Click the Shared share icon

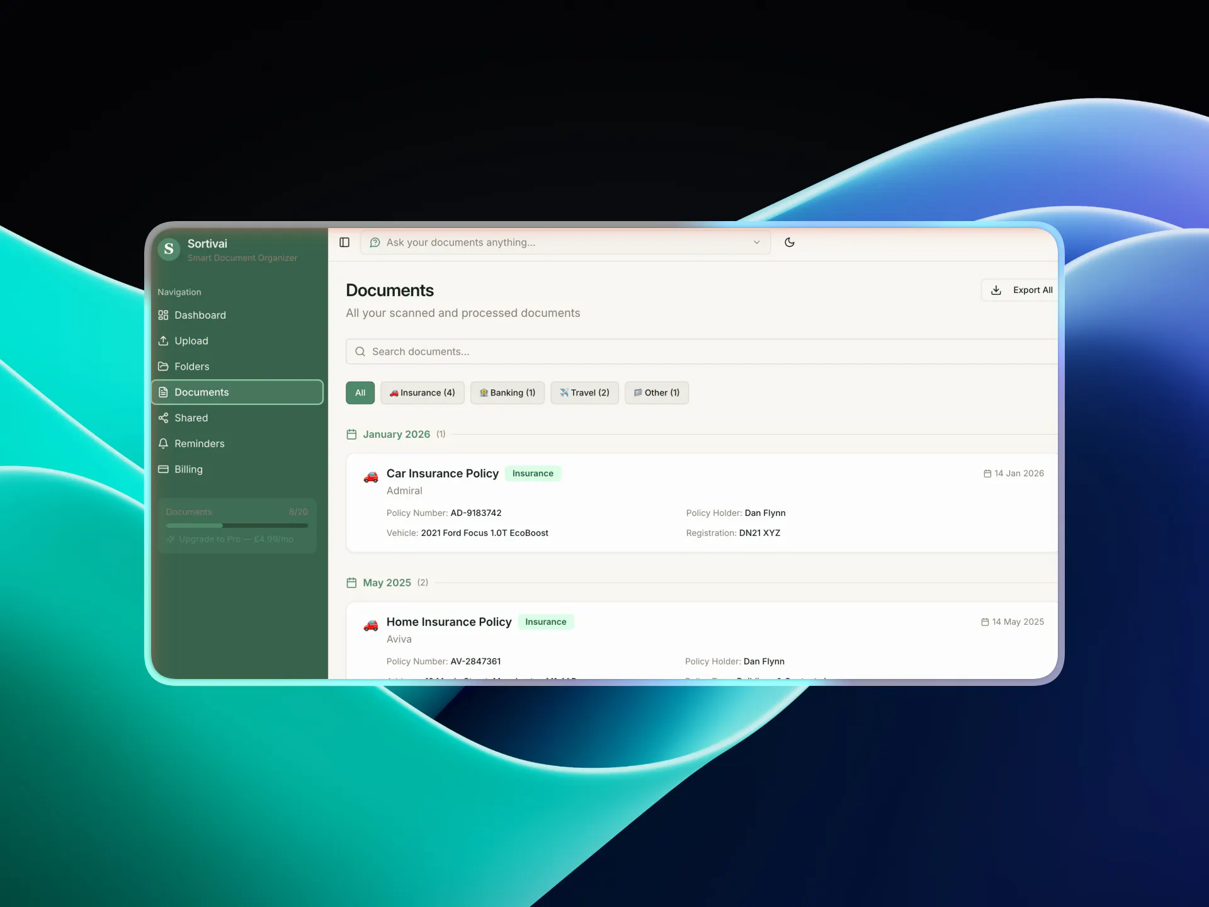[163, 418]
